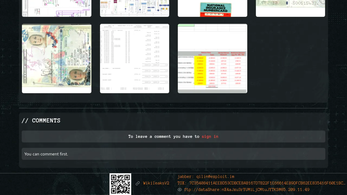The height and width of the screenshot is (195, 347).
Task: Click the red sign in link
Action: 210,136
